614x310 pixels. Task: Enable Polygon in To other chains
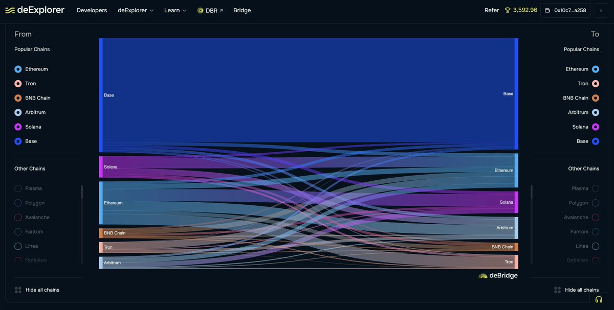[x=596, y=203]
